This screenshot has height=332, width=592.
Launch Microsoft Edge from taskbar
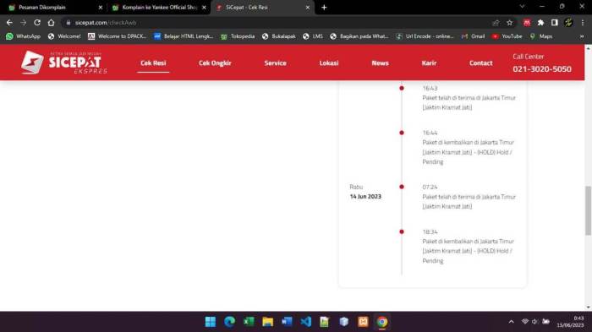tap(229, 322)
